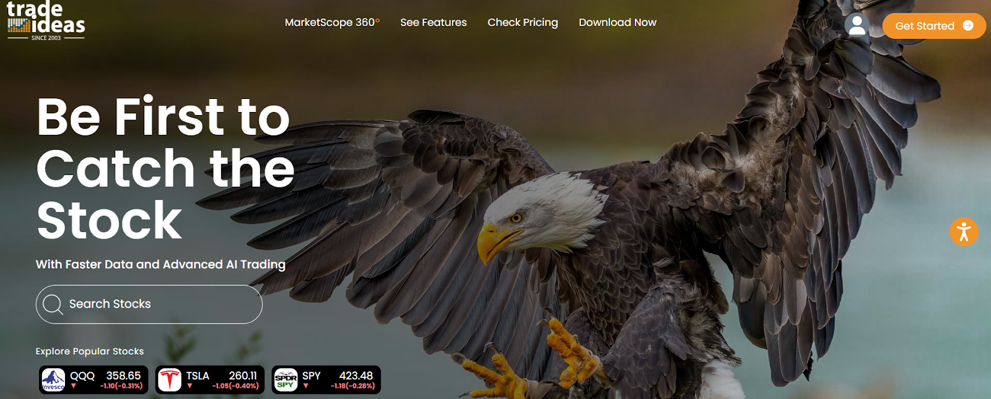
Task: Click the arrow icon in Get Started
Action: pyautogui.click(x=968, y=26)
